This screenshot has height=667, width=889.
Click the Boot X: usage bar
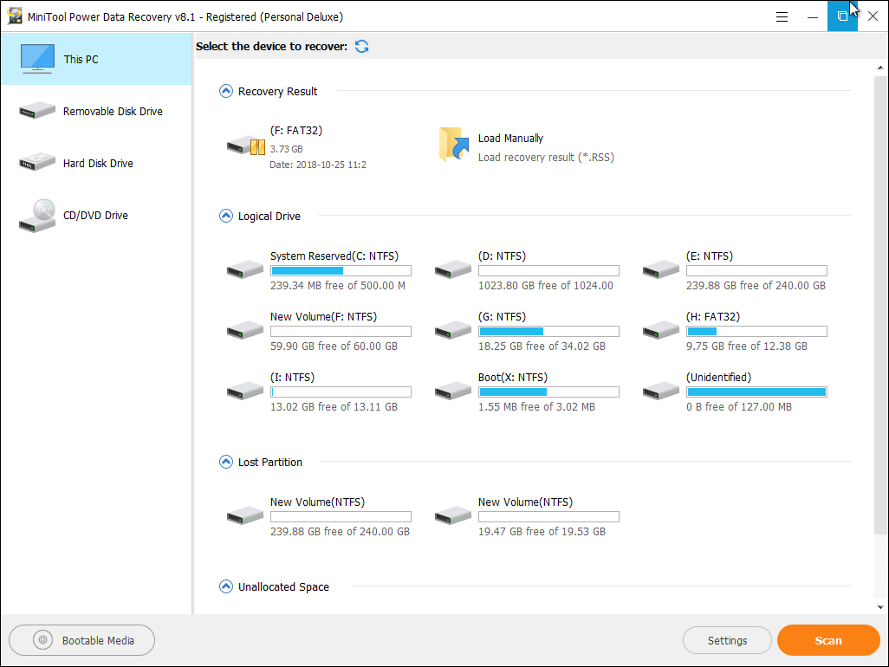[548, 392]
